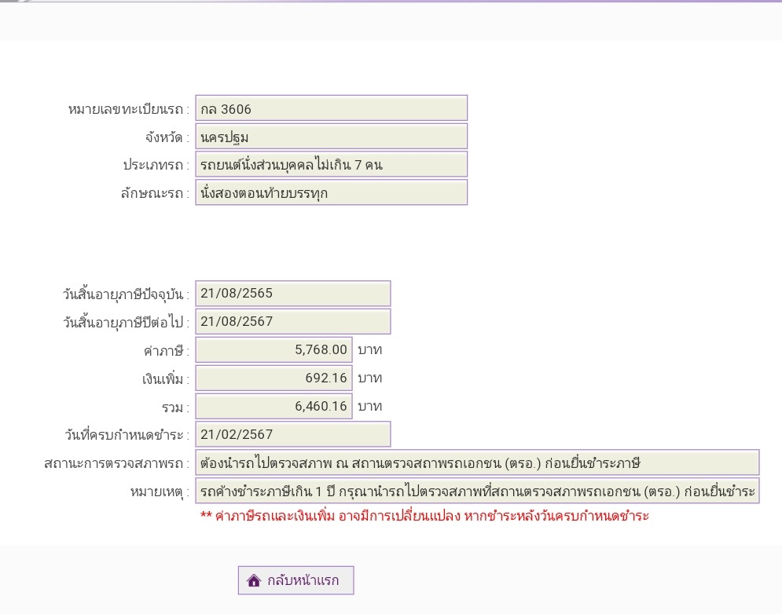
Task: Select the inspection status field ต้องนำรถไปตรวจสภาพ
Action: click(x=477, y=462)
